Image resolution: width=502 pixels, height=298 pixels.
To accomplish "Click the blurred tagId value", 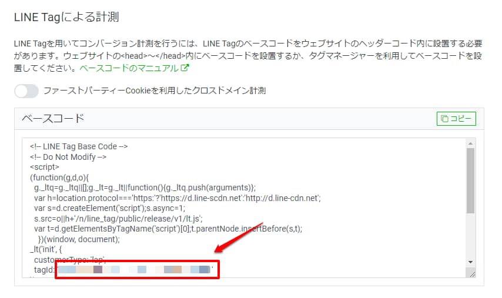I will 134,270.
